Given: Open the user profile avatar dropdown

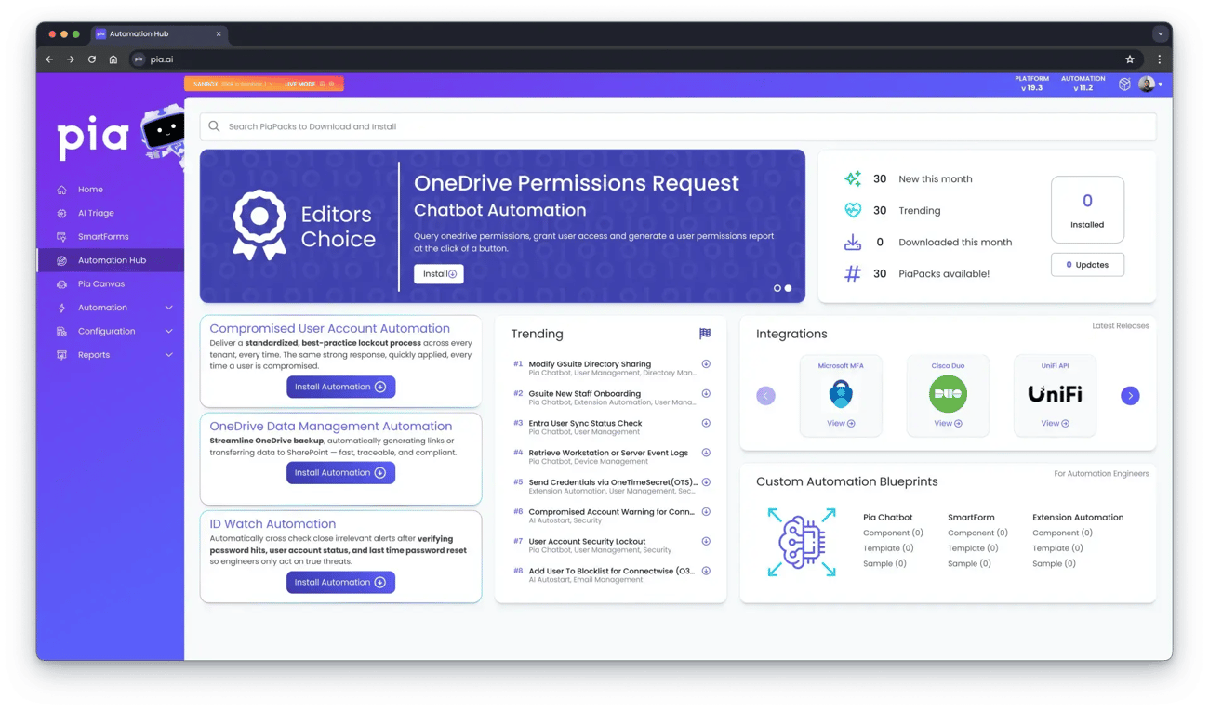Looking at the screenshot, I should coord(1150,84).
